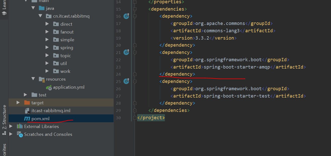The width and height of the screenshot is (331, 156).
Task: Expand Scratches and Consoles arrow
Action: point(11,134)
